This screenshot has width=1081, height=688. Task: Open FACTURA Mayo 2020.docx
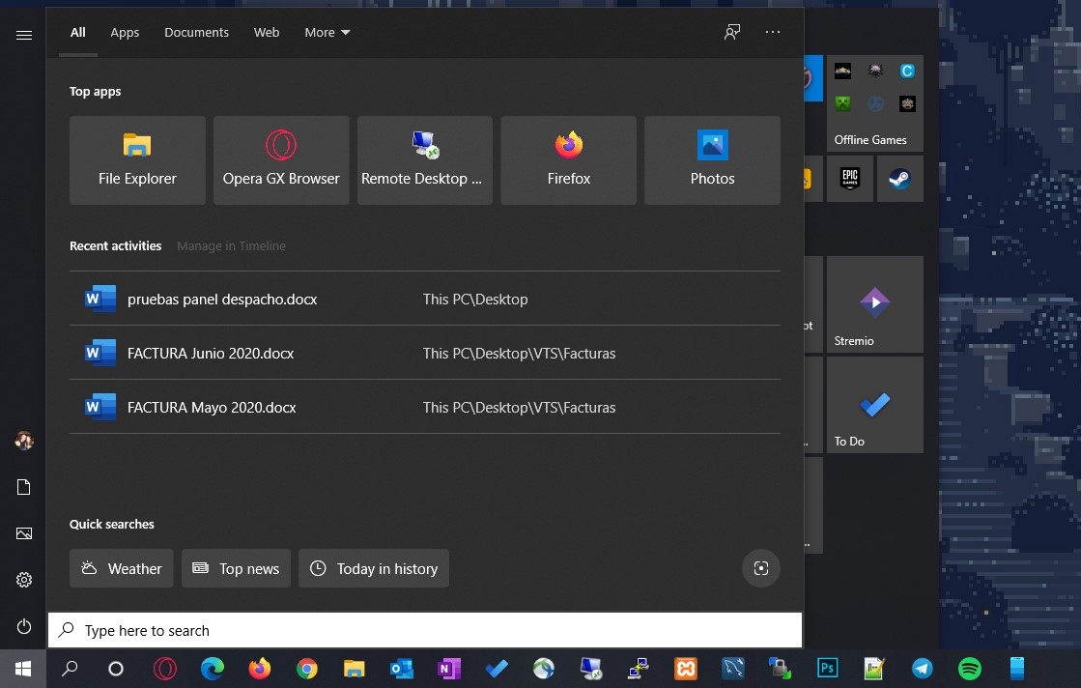click(425, 407)
